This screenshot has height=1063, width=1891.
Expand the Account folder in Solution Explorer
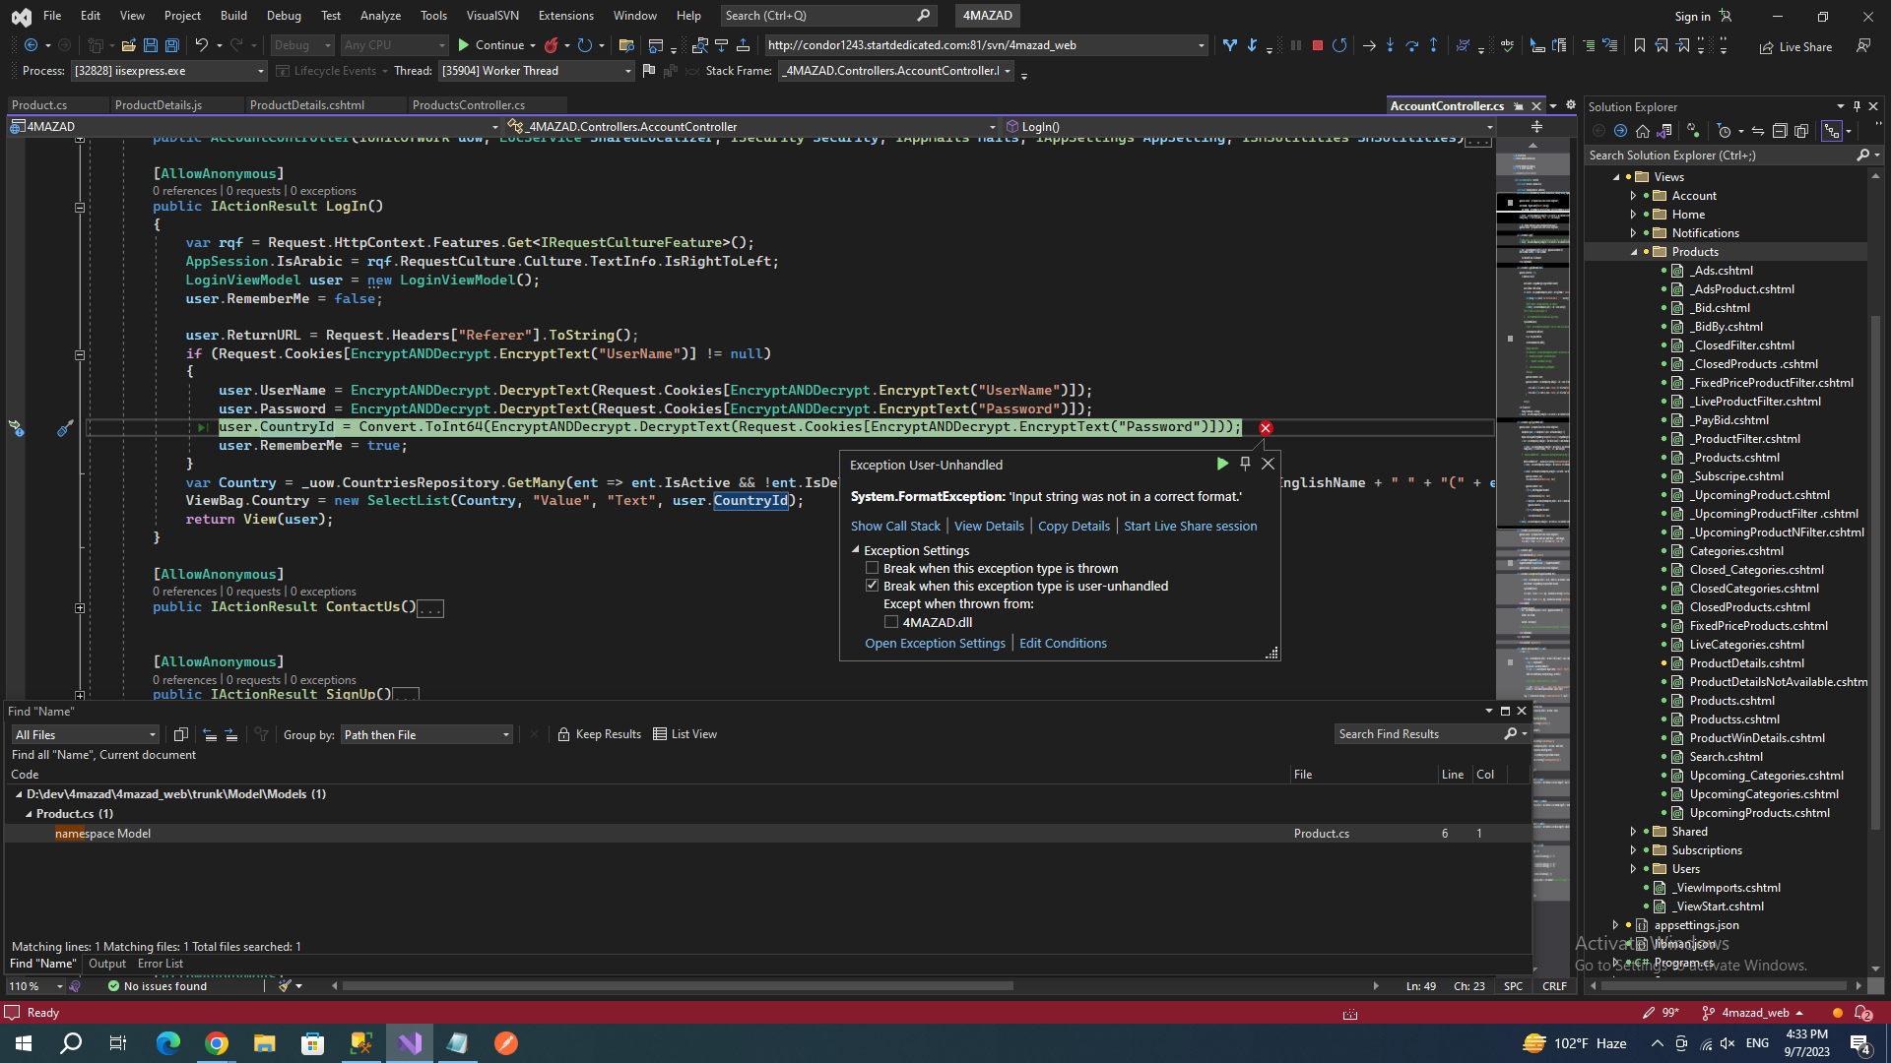tap(1633, 196)
